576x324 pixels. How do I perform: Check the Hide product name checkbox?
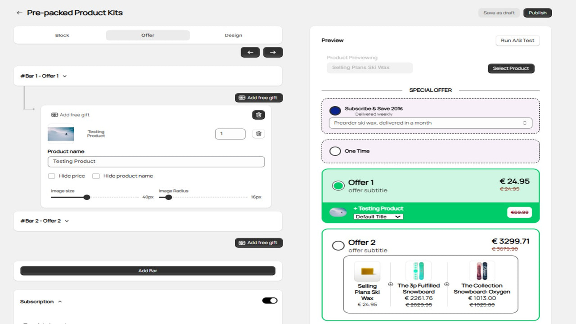pos(96,176)
